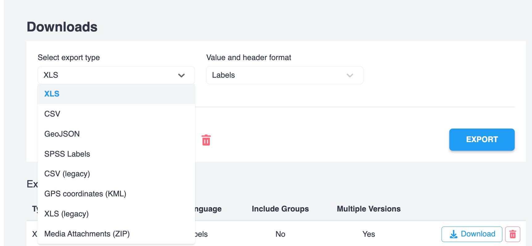Delete the export row with trash icon
Image resolution: width=532 pixels, height=246 pixels.
513,234
